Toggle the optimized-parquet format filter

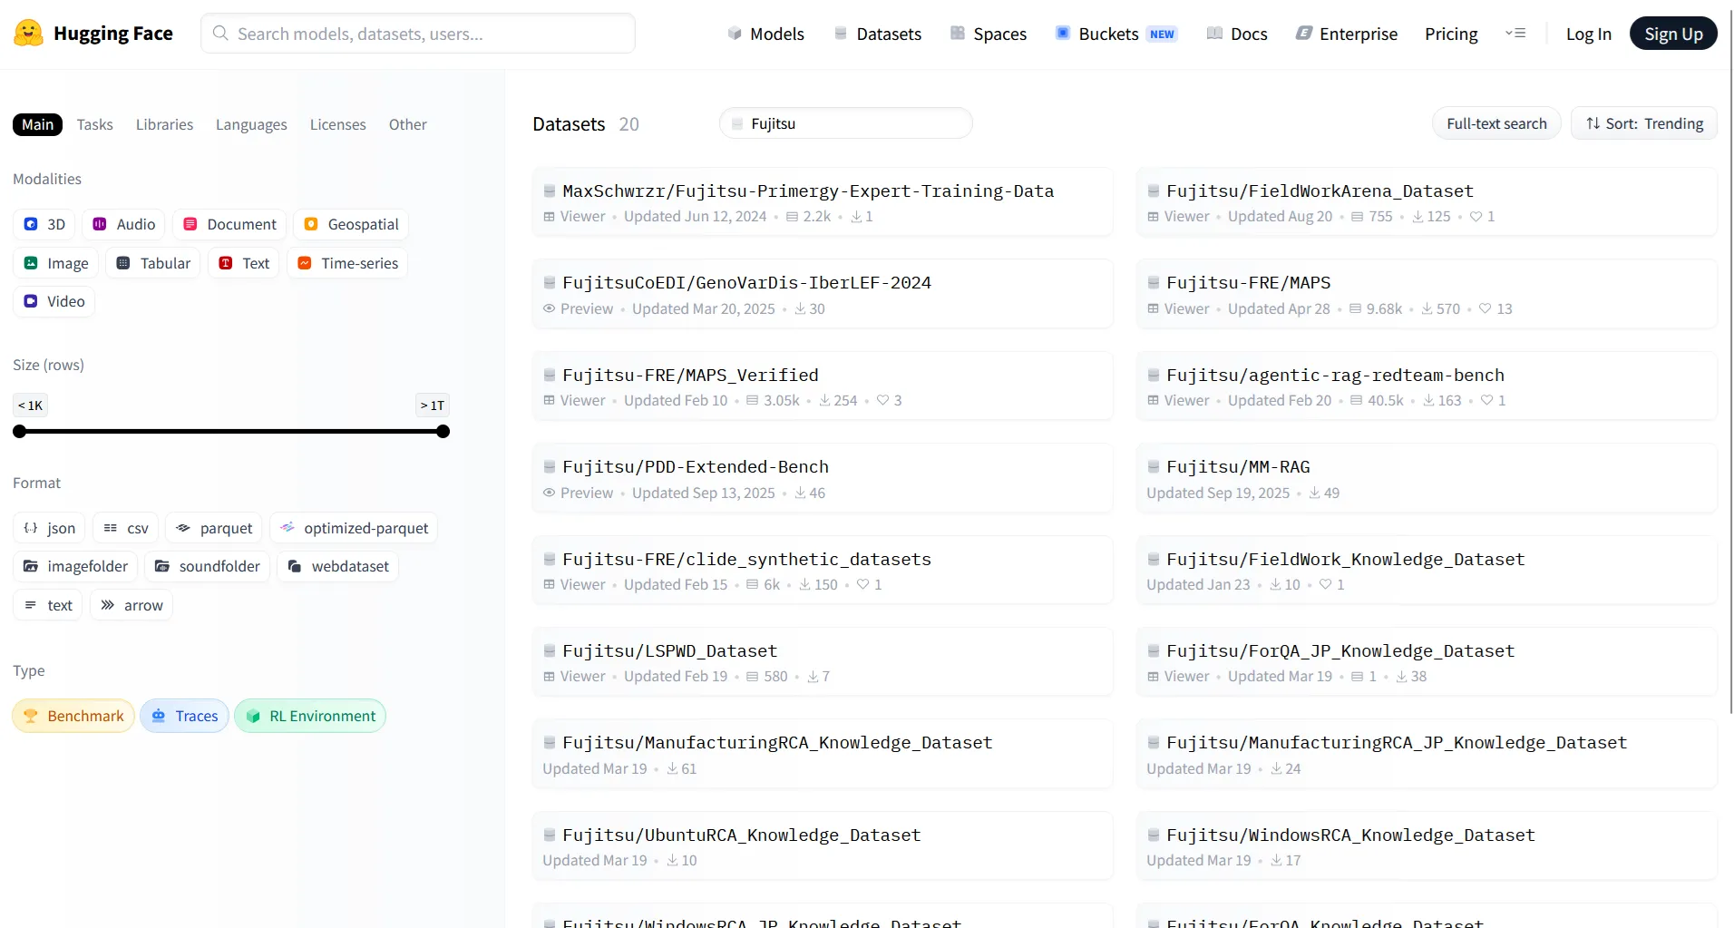tap(354, 528)
